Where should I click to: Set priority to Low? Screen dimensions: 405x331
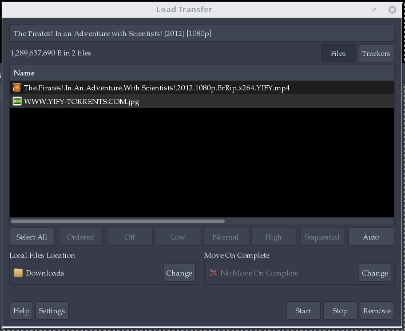(x=178, y=237)
